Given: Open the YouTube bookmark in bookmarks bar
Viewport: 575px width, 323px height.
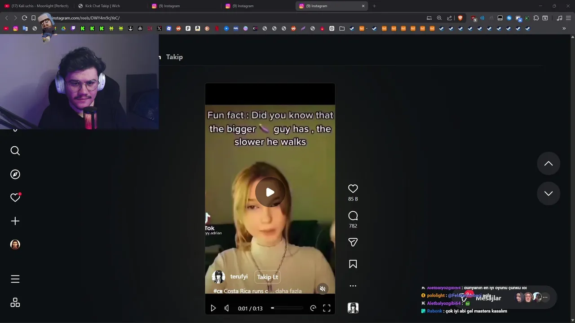Looking at the screenshot, I should 6,28.
